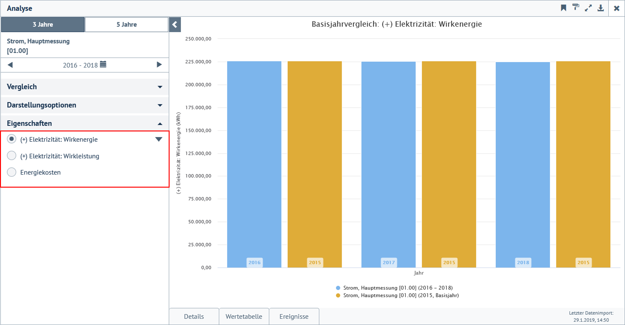This screenshot has width=625, height=325.
Task: Select the Energiekosten radio button
Action: pyautogui.click(x=12, y=172)
